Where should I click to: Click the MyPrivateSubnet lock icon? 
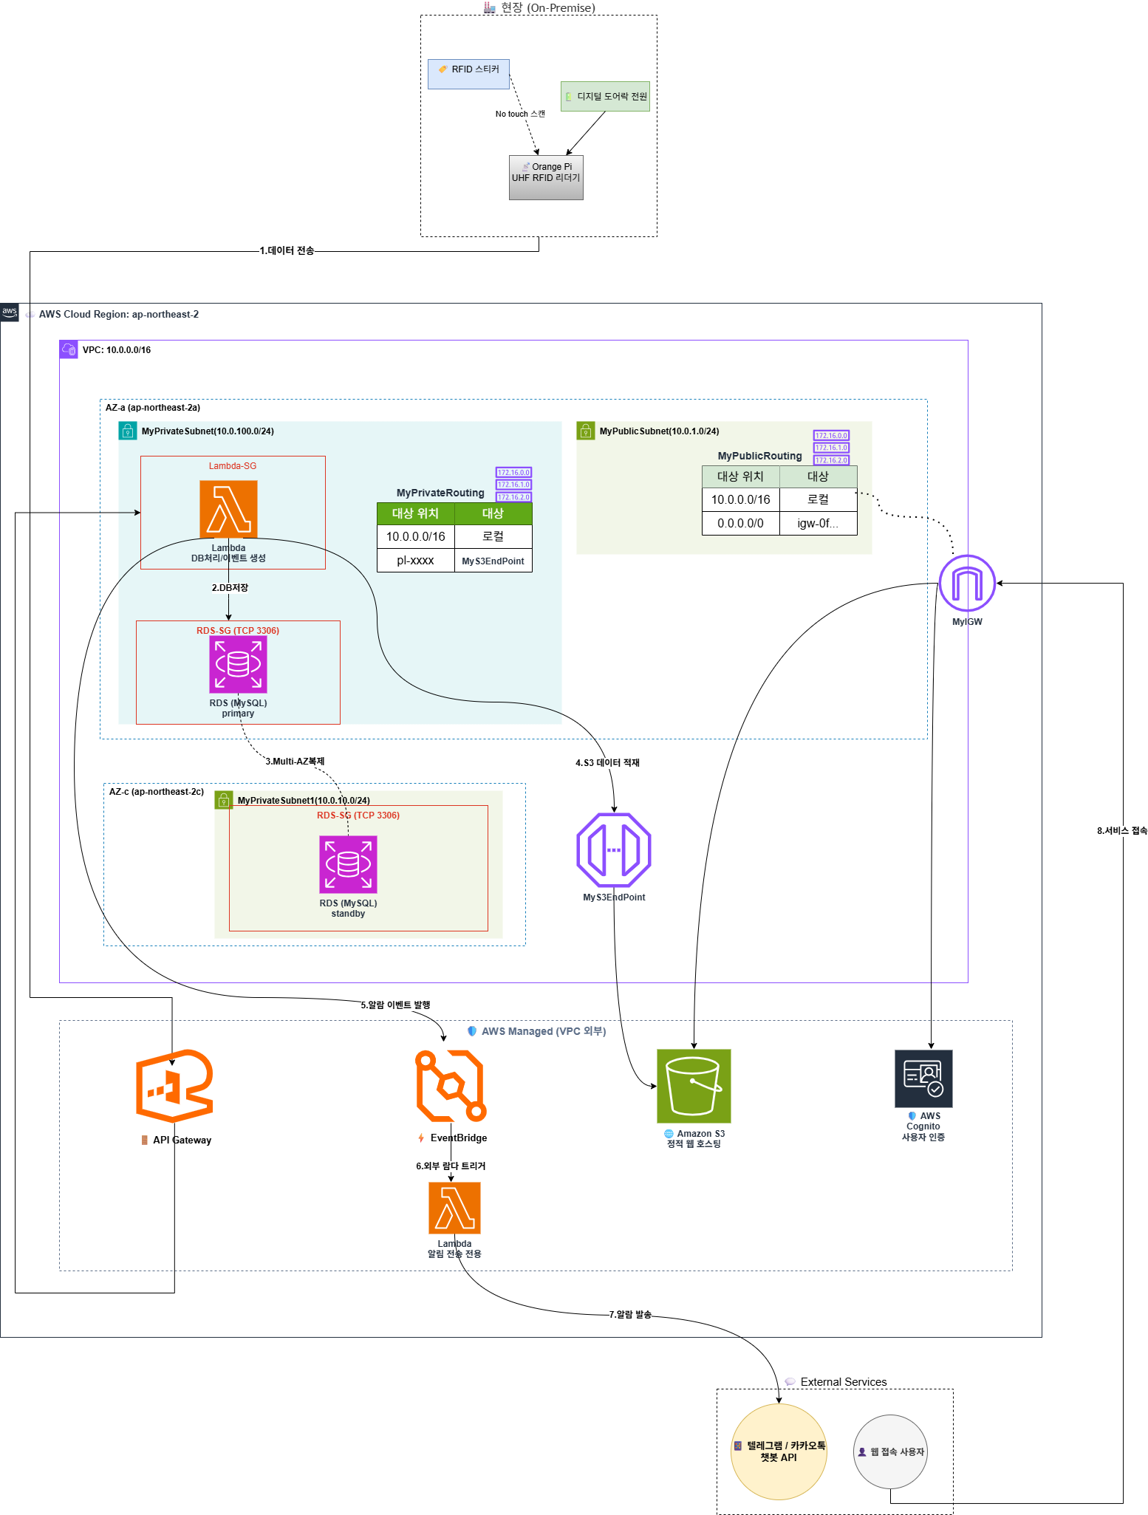128,431
